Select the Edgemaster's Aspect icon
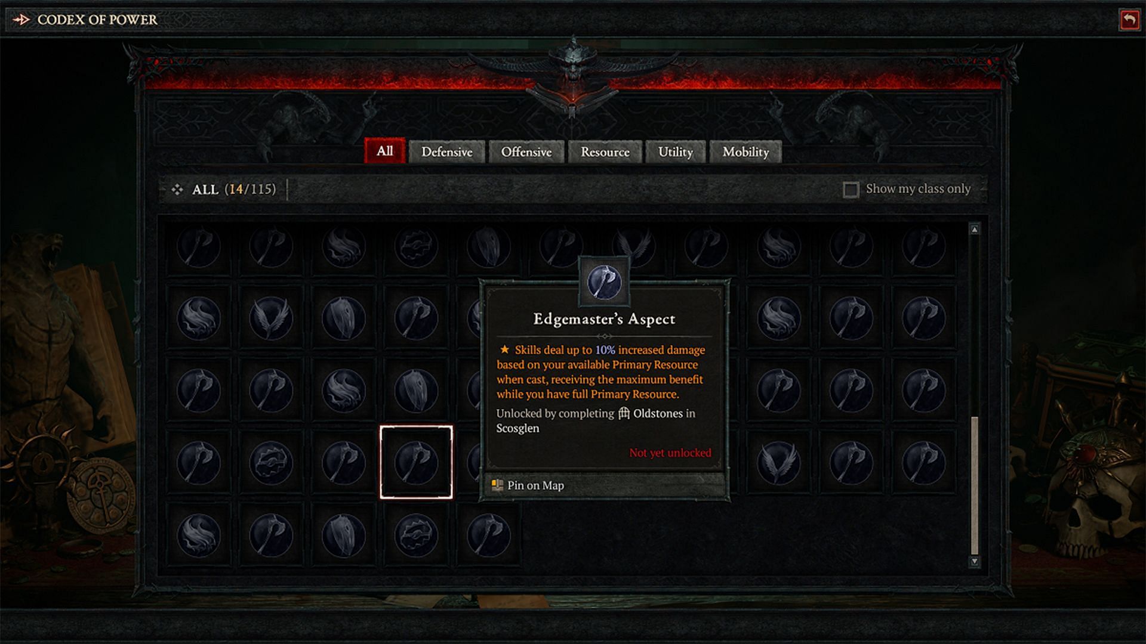The width and height of the screenshot is (1146, 644). tap(415, 461)
